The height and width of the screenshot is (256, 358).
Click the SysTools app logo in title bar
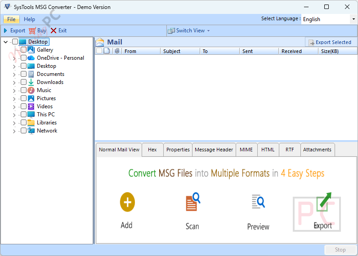click(x=8, y=7)
